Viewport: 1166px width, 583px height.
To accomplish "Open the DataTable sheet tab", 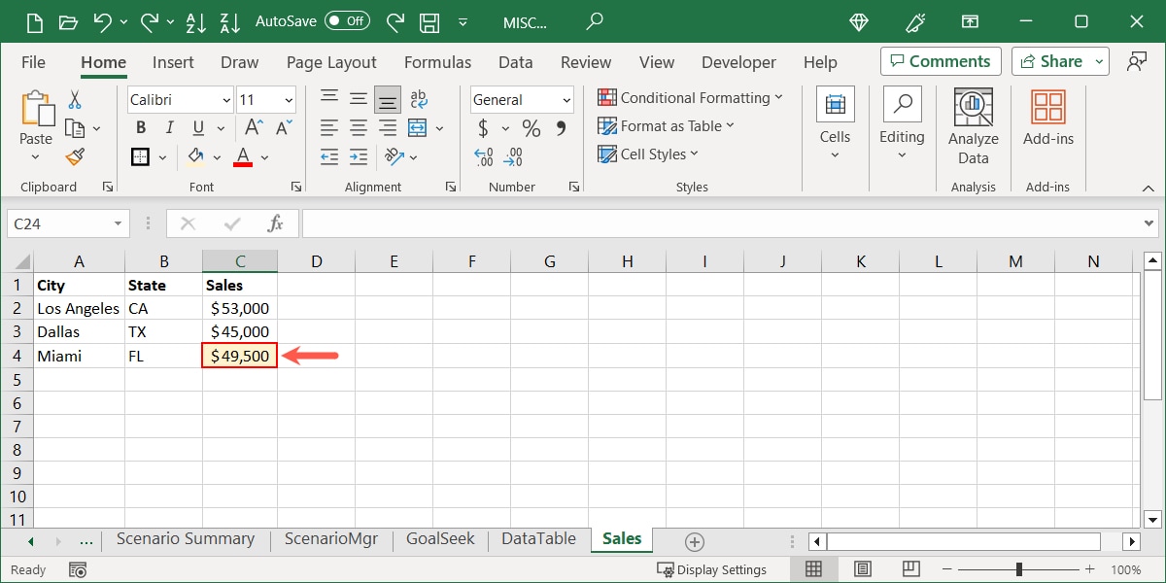I will [537, 538].
